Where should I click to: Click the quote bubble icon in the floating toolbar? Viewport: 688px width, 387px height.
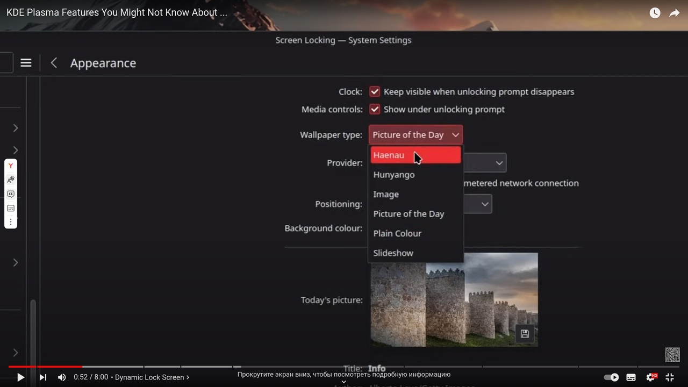[11, 194]
